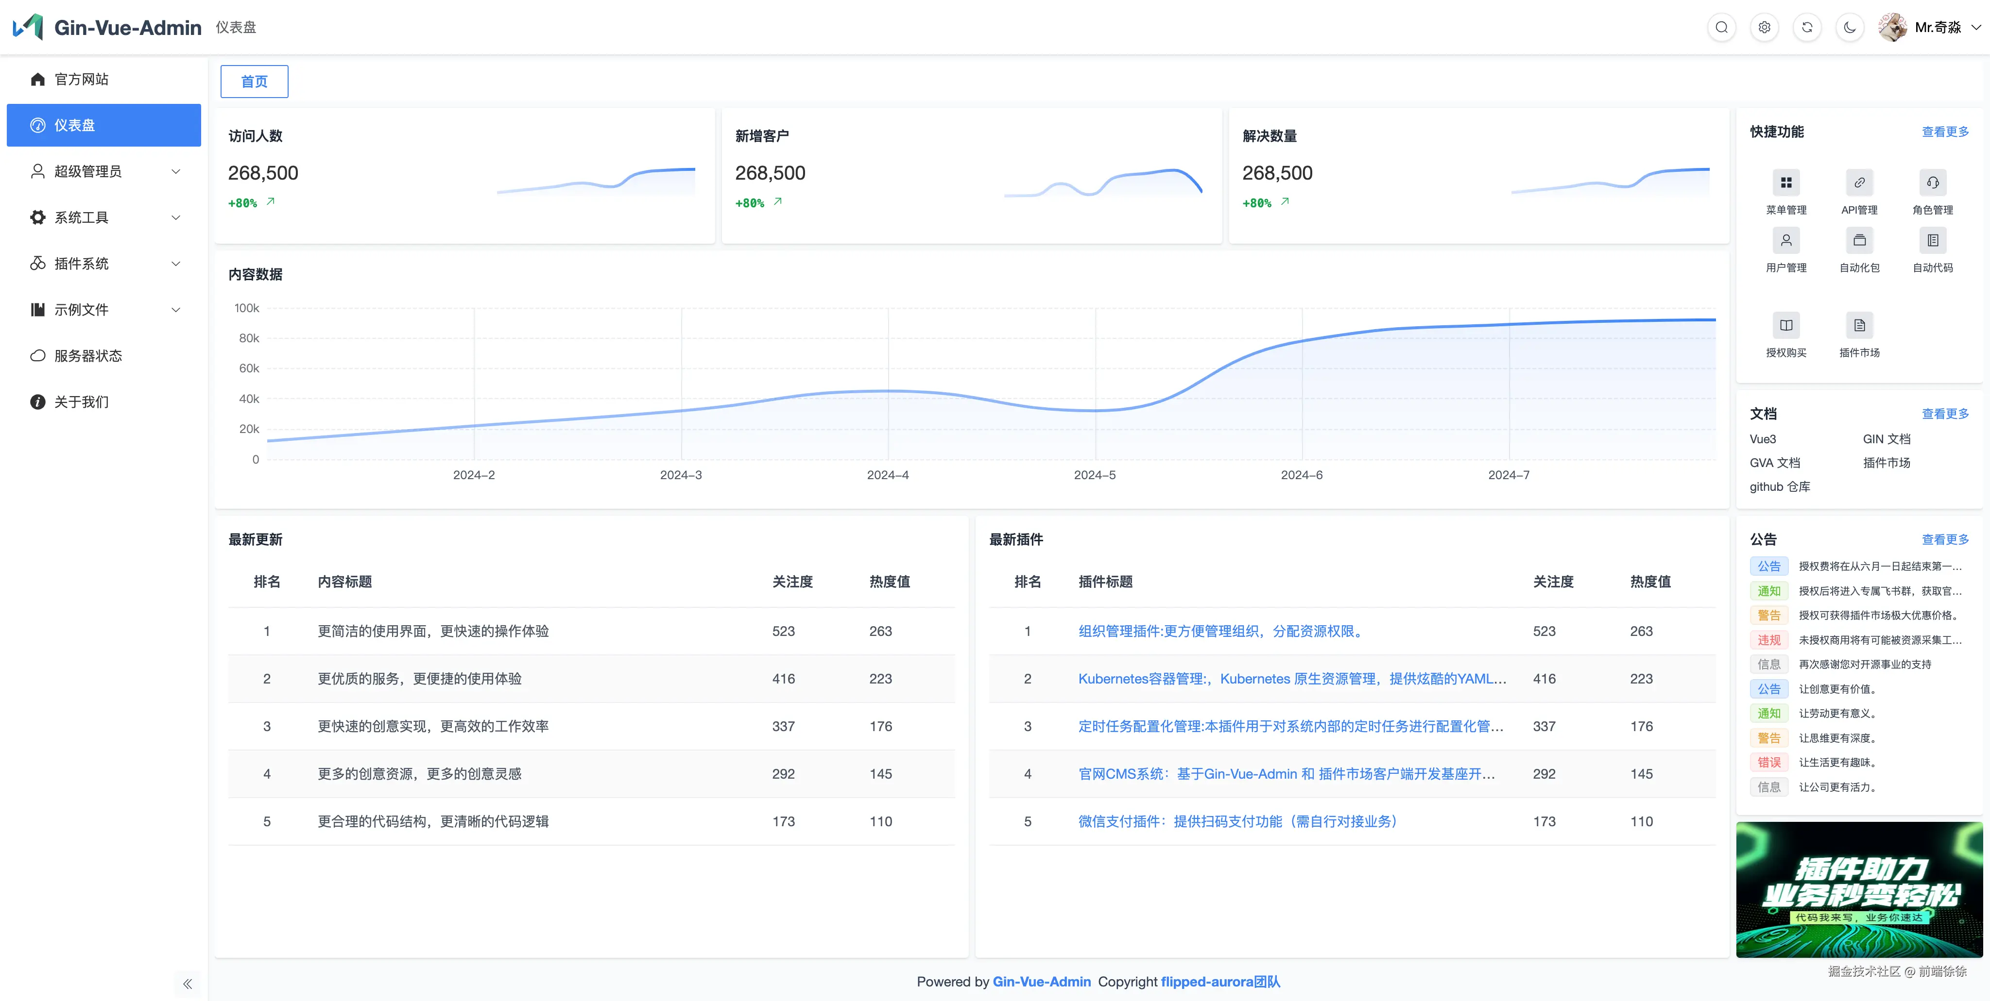This screenshot has width=1990, height=1001.
Task: Select 服务器状态 in sidebar
Action: point(88,356)
